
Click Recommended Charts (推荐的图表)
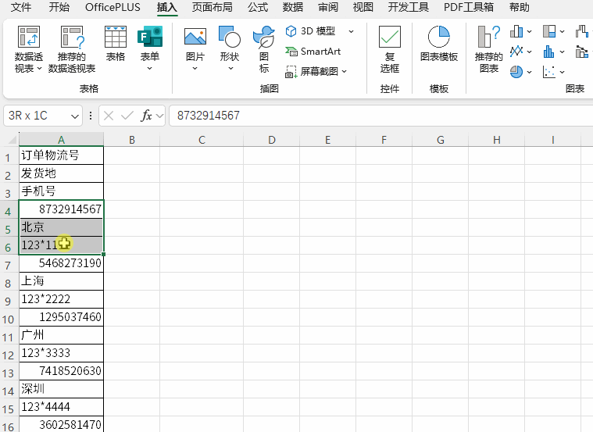489,49
